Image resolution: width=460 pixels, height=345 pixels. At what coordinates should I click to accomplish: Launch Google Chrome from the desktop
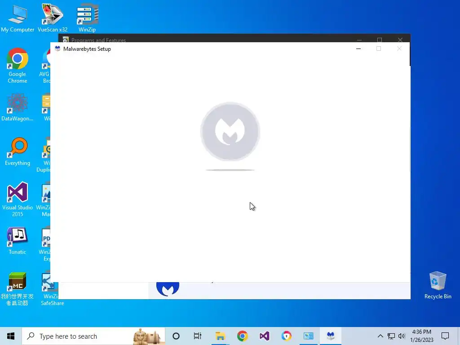(x=18, y=65)
